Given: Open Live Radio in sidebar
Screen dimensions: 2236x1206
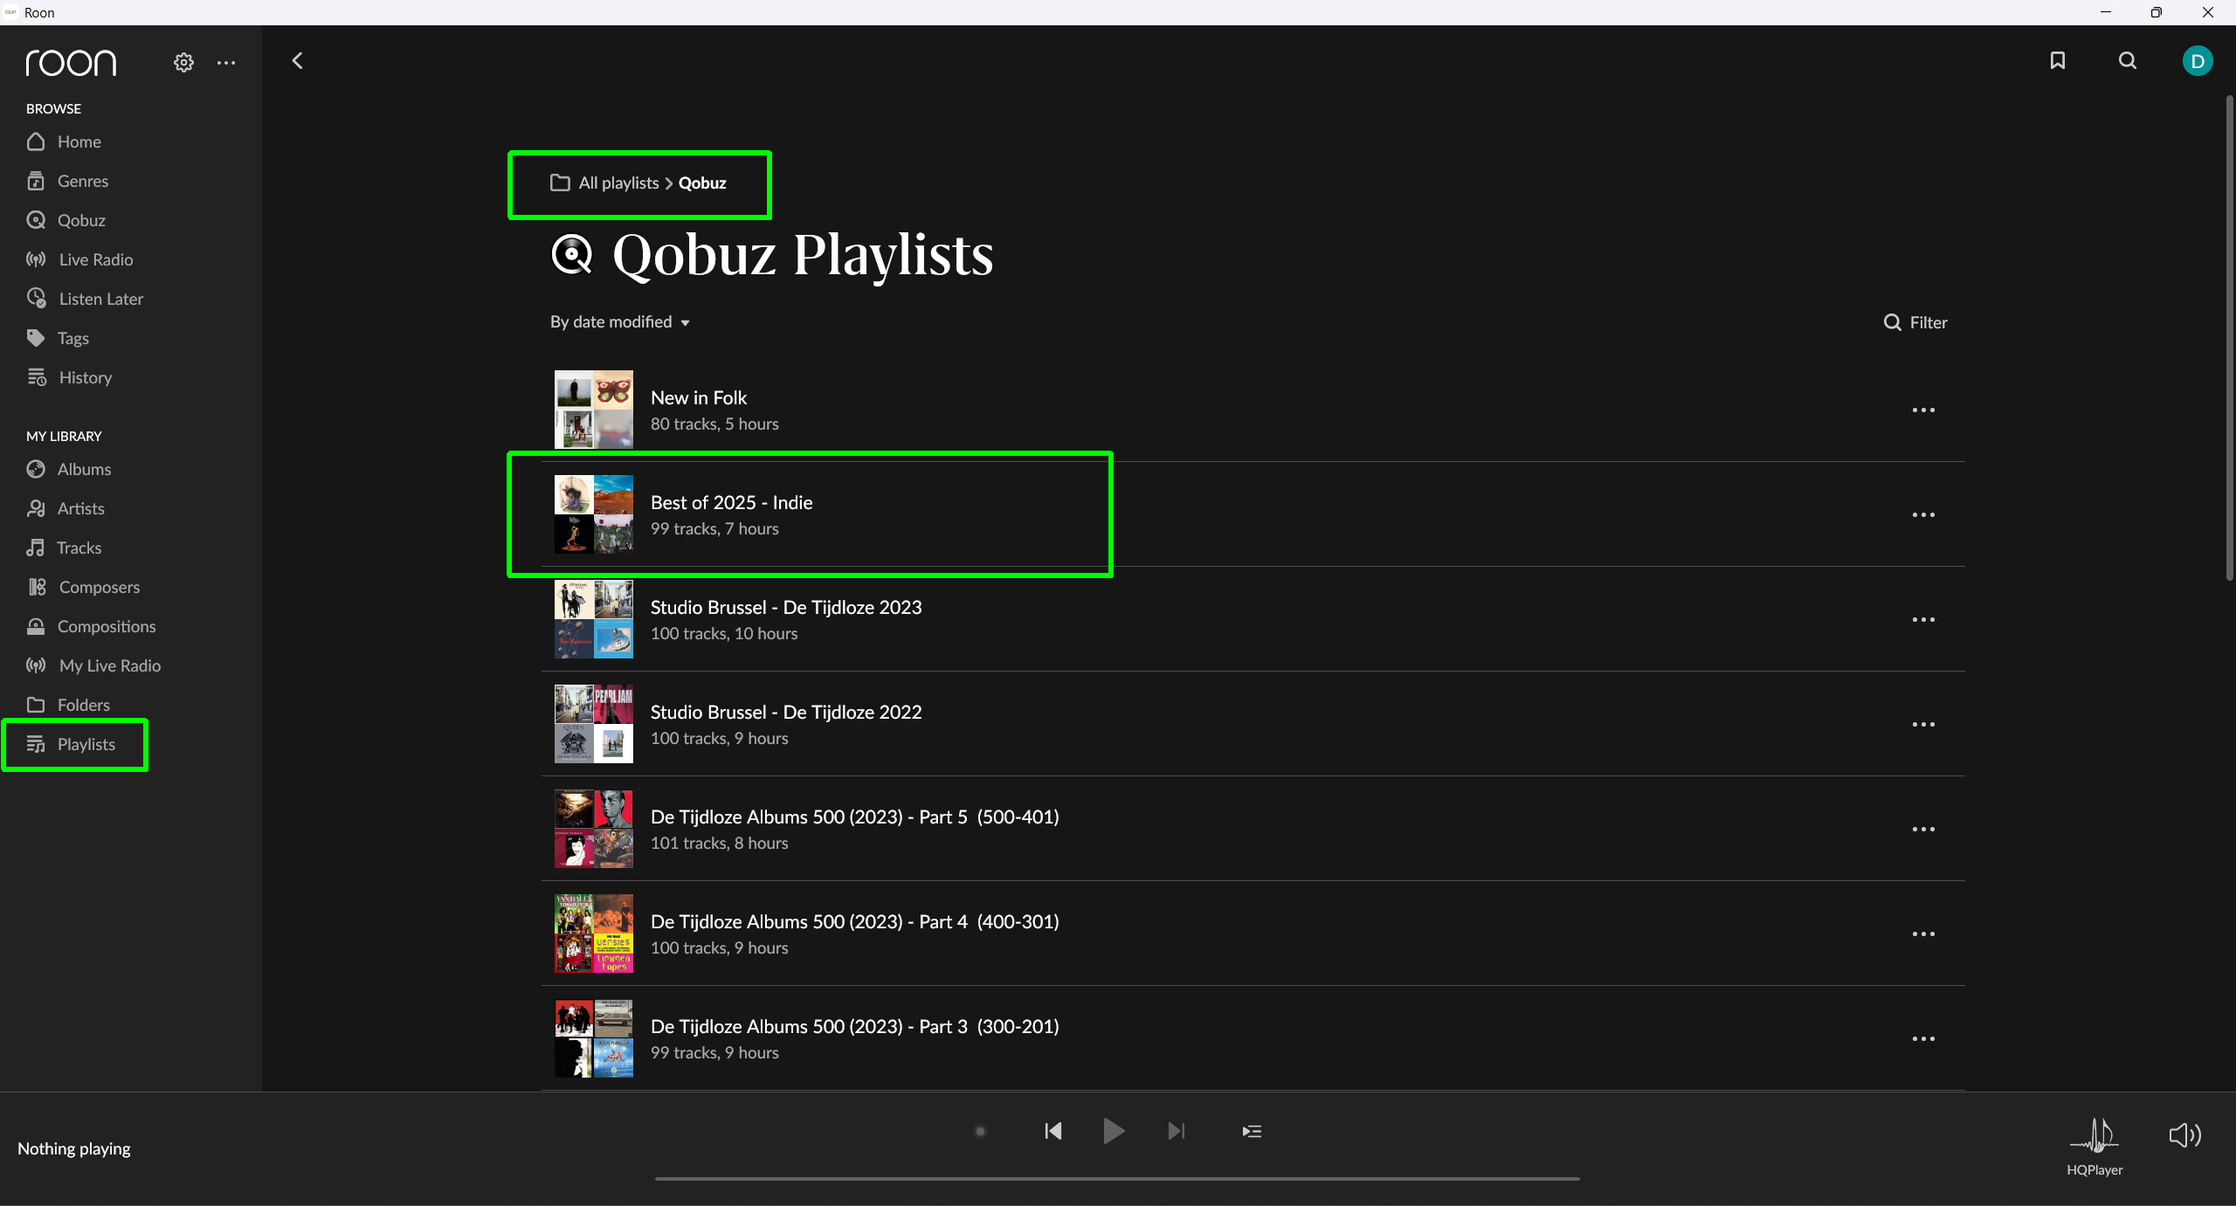Looking at the screenshot, I should [95, 259].
